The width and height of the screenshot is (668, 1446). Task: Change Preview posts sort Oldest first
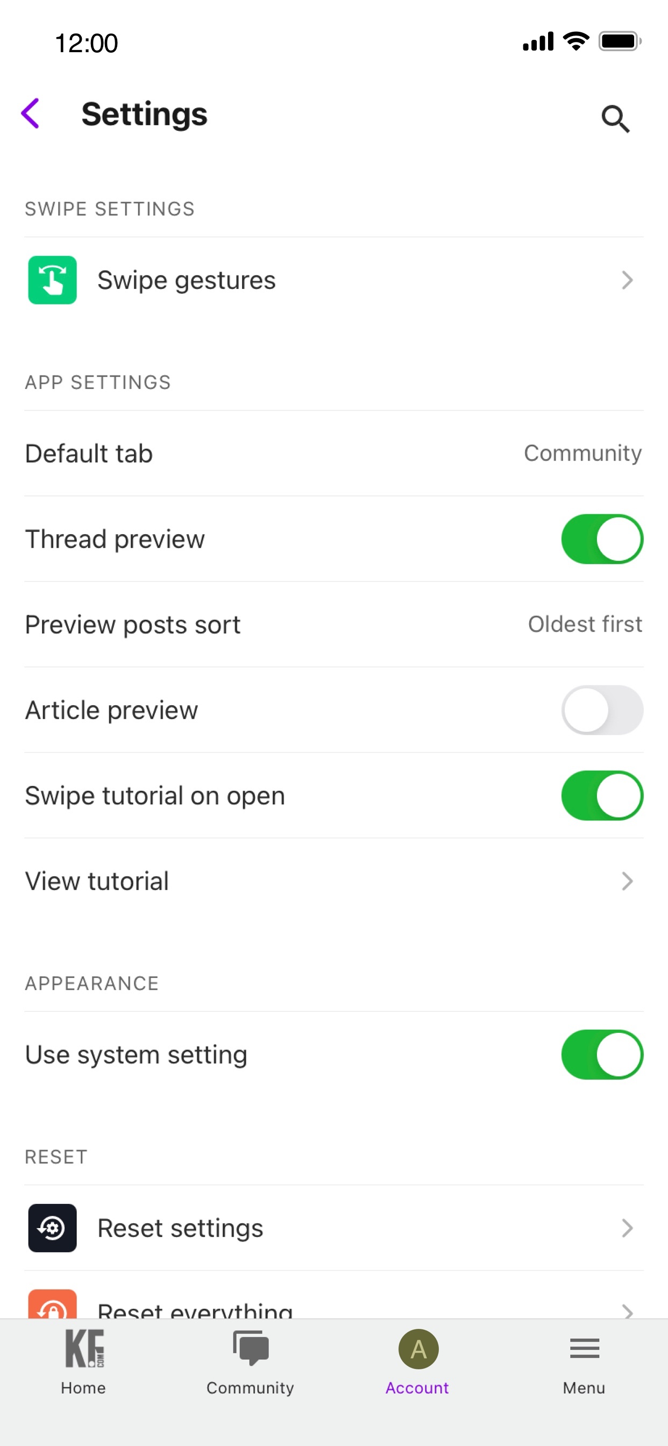[585, 624]
